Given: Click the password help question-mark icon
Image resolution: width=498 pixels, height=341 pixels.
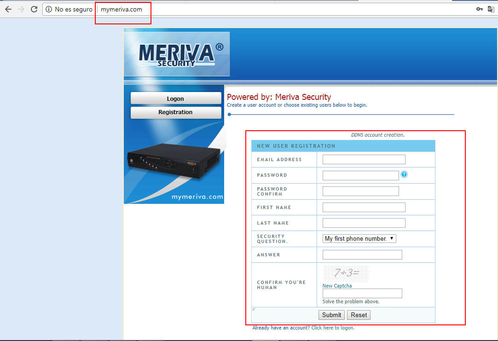Looking at the screenshot, I should click(x=404, y=174).
